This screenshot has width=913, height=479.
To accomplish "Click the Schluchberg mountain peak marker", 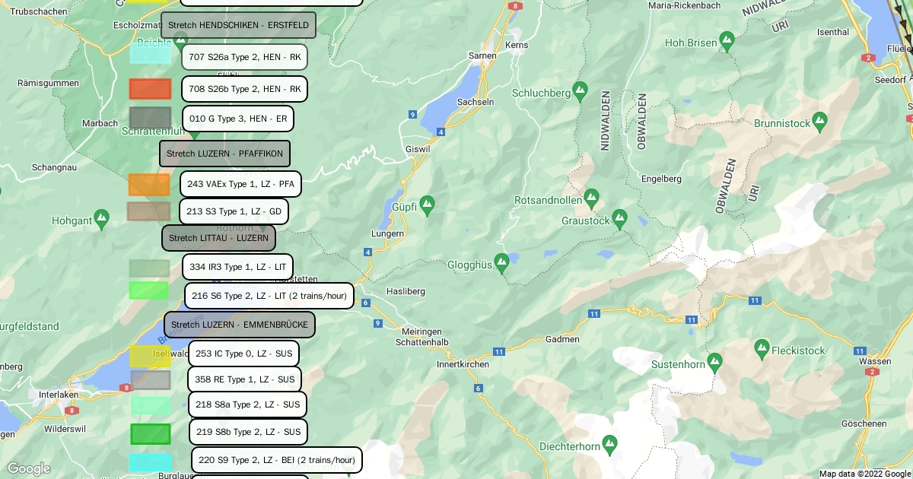I will click(x=581, y=89).
